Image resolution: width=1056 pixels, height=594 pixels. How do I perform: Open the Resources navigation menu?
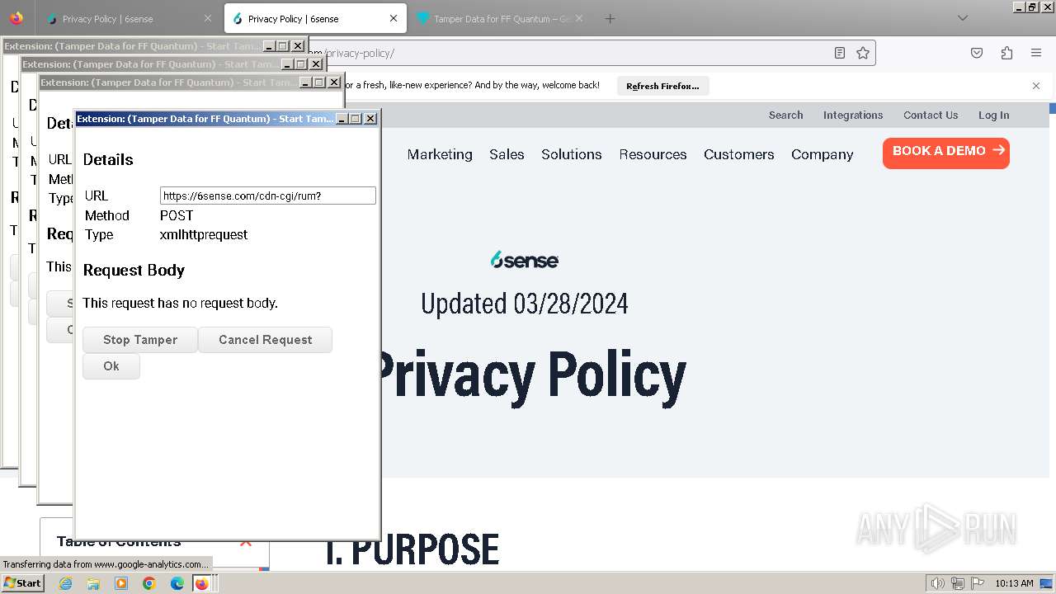(653, 154)
